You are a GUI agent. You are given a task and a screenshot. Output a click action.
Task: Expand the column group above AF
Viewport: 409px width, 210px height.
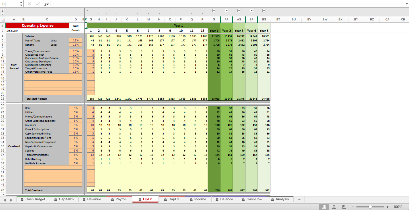click(x=227, y=10)
